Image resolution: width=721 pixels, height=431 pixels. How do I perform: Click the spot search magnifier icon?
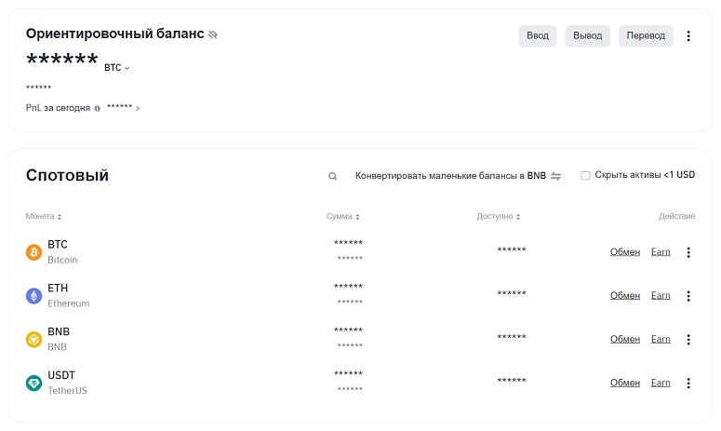tap(332, 176)
